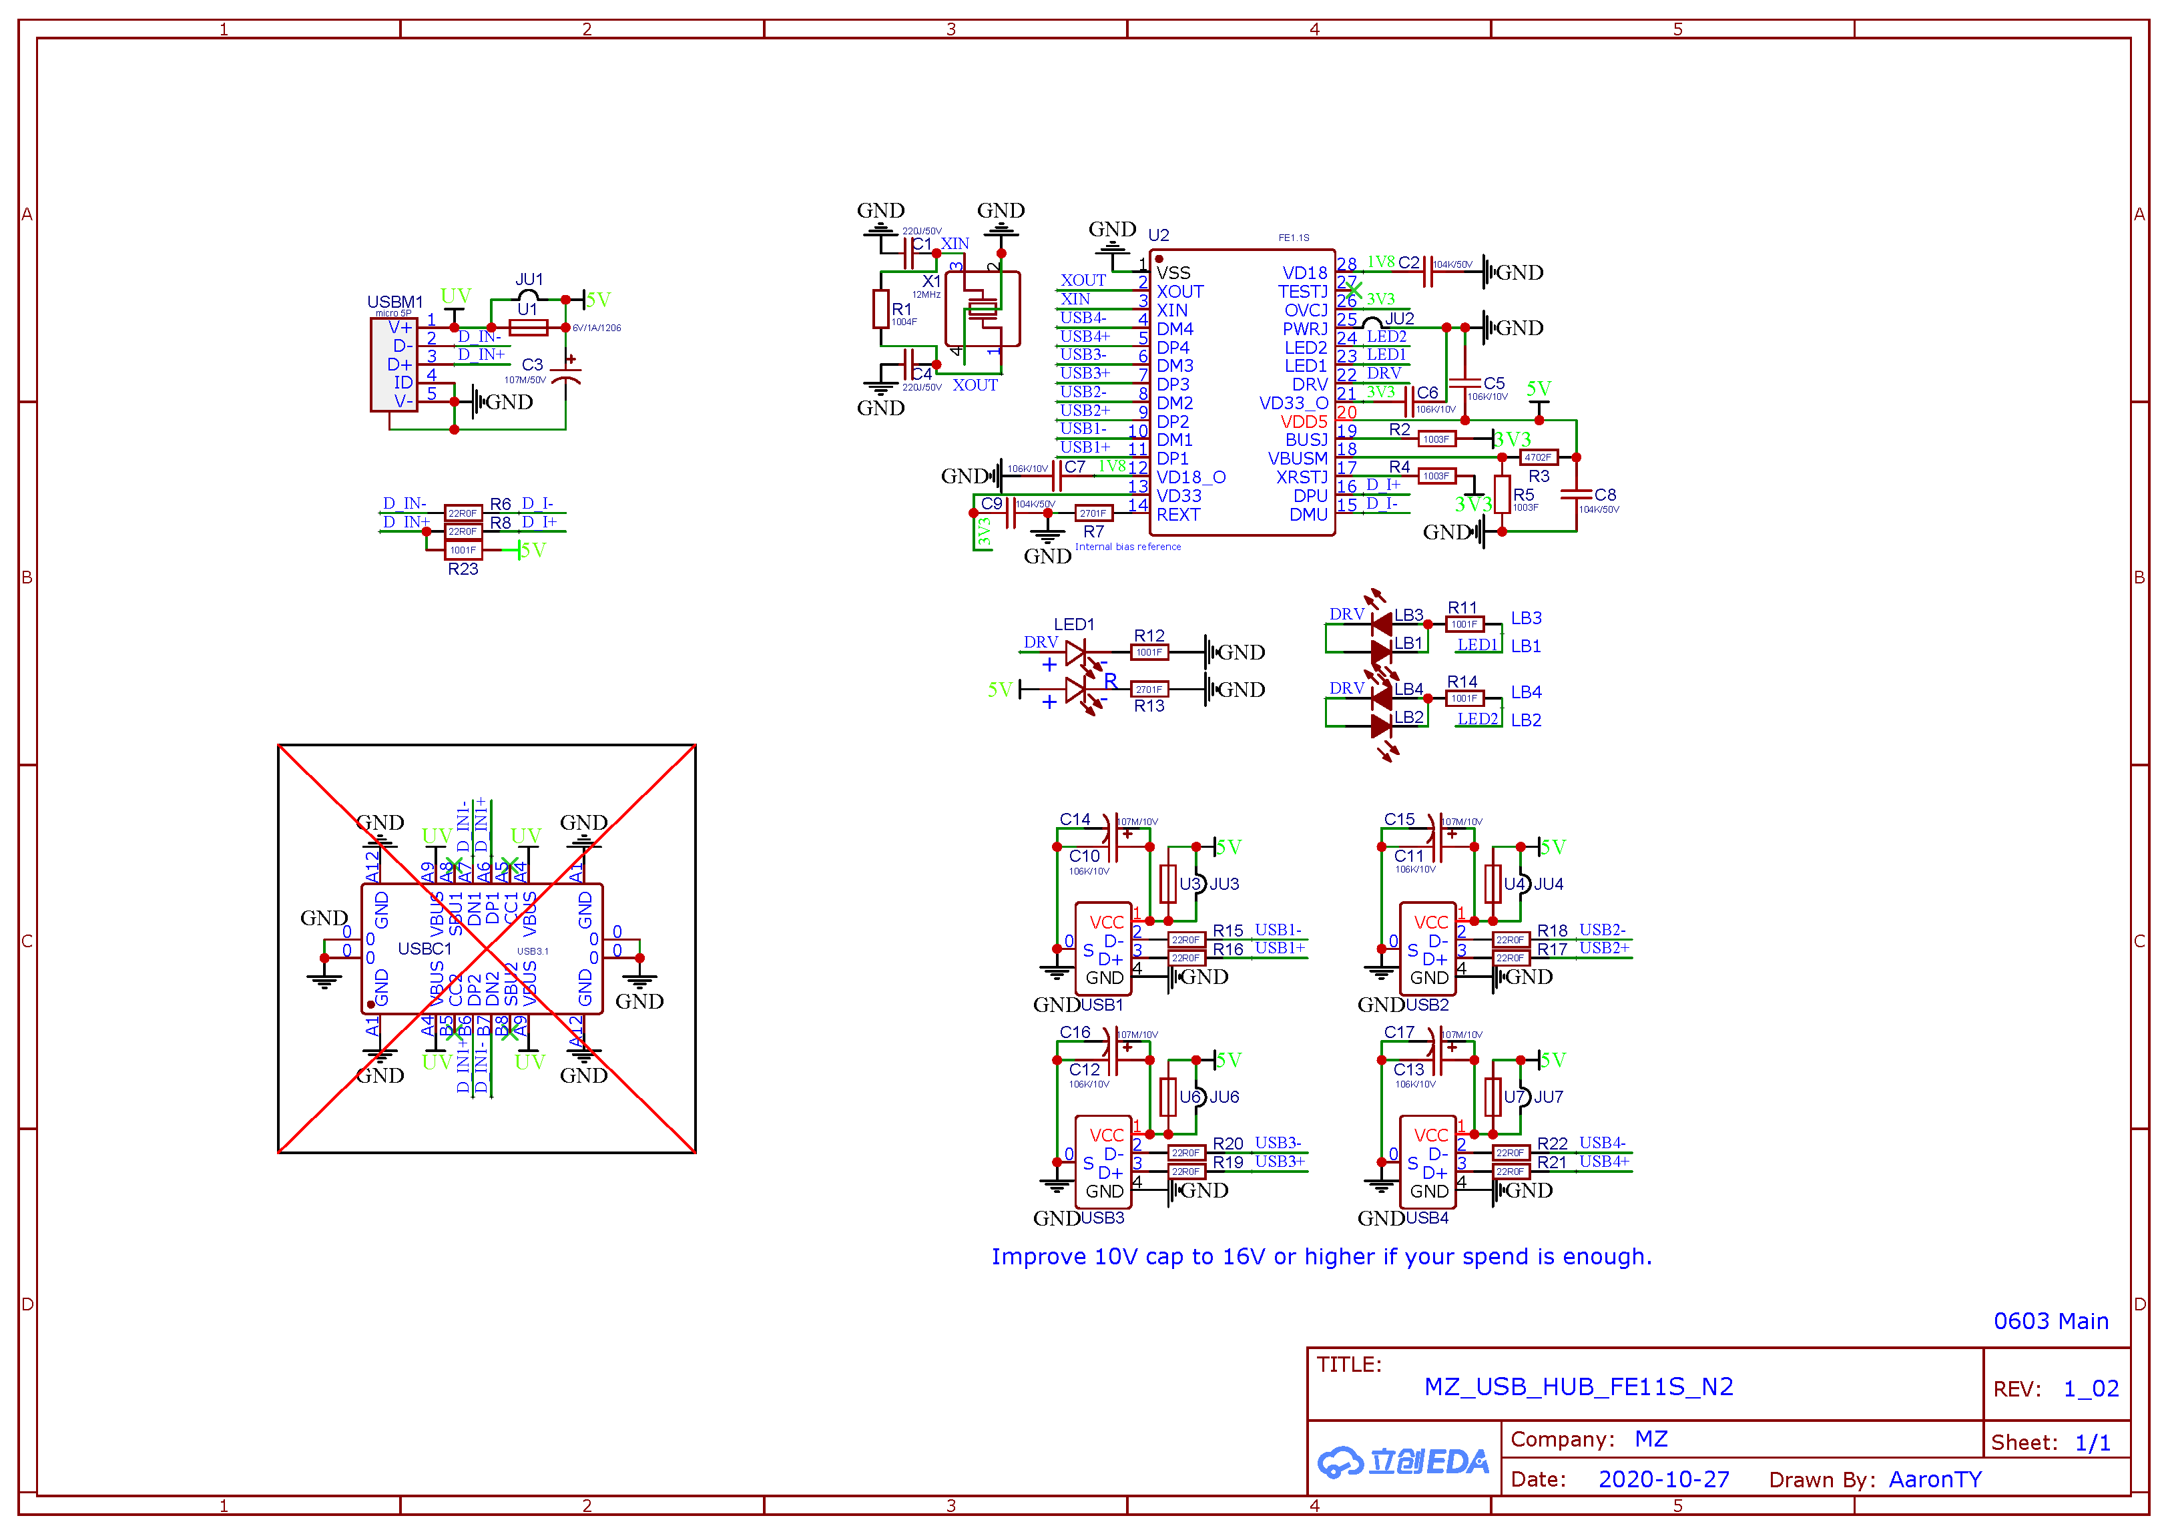Image resolution: width=2168 pixels, height=1534 pixels.
Task: Click the LED1 diode symbol
Action: [x=1075, y=652]
